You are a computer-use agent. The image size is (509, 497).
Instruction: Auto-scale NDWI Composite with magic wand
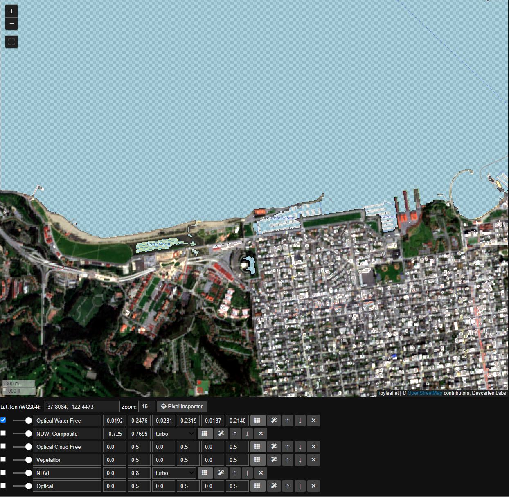point(221,434)
